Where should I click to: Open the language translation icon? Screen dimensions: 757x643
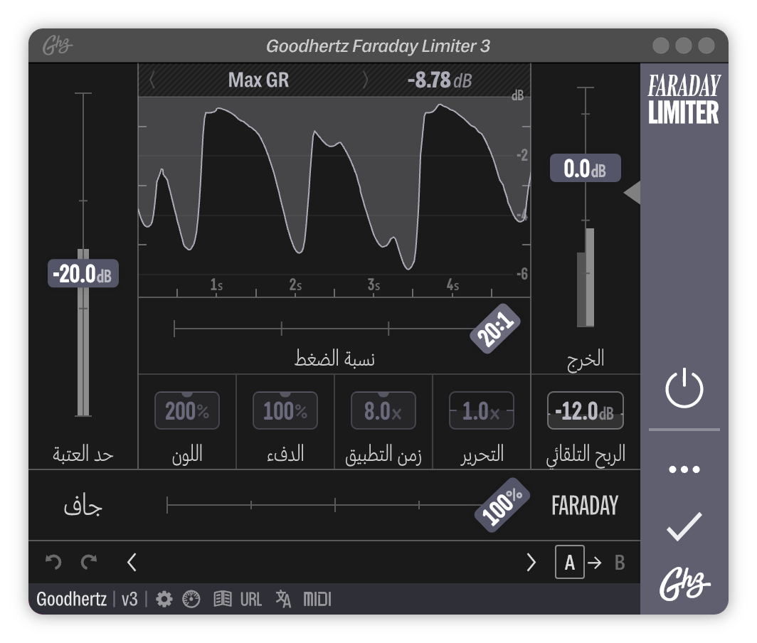283,599
